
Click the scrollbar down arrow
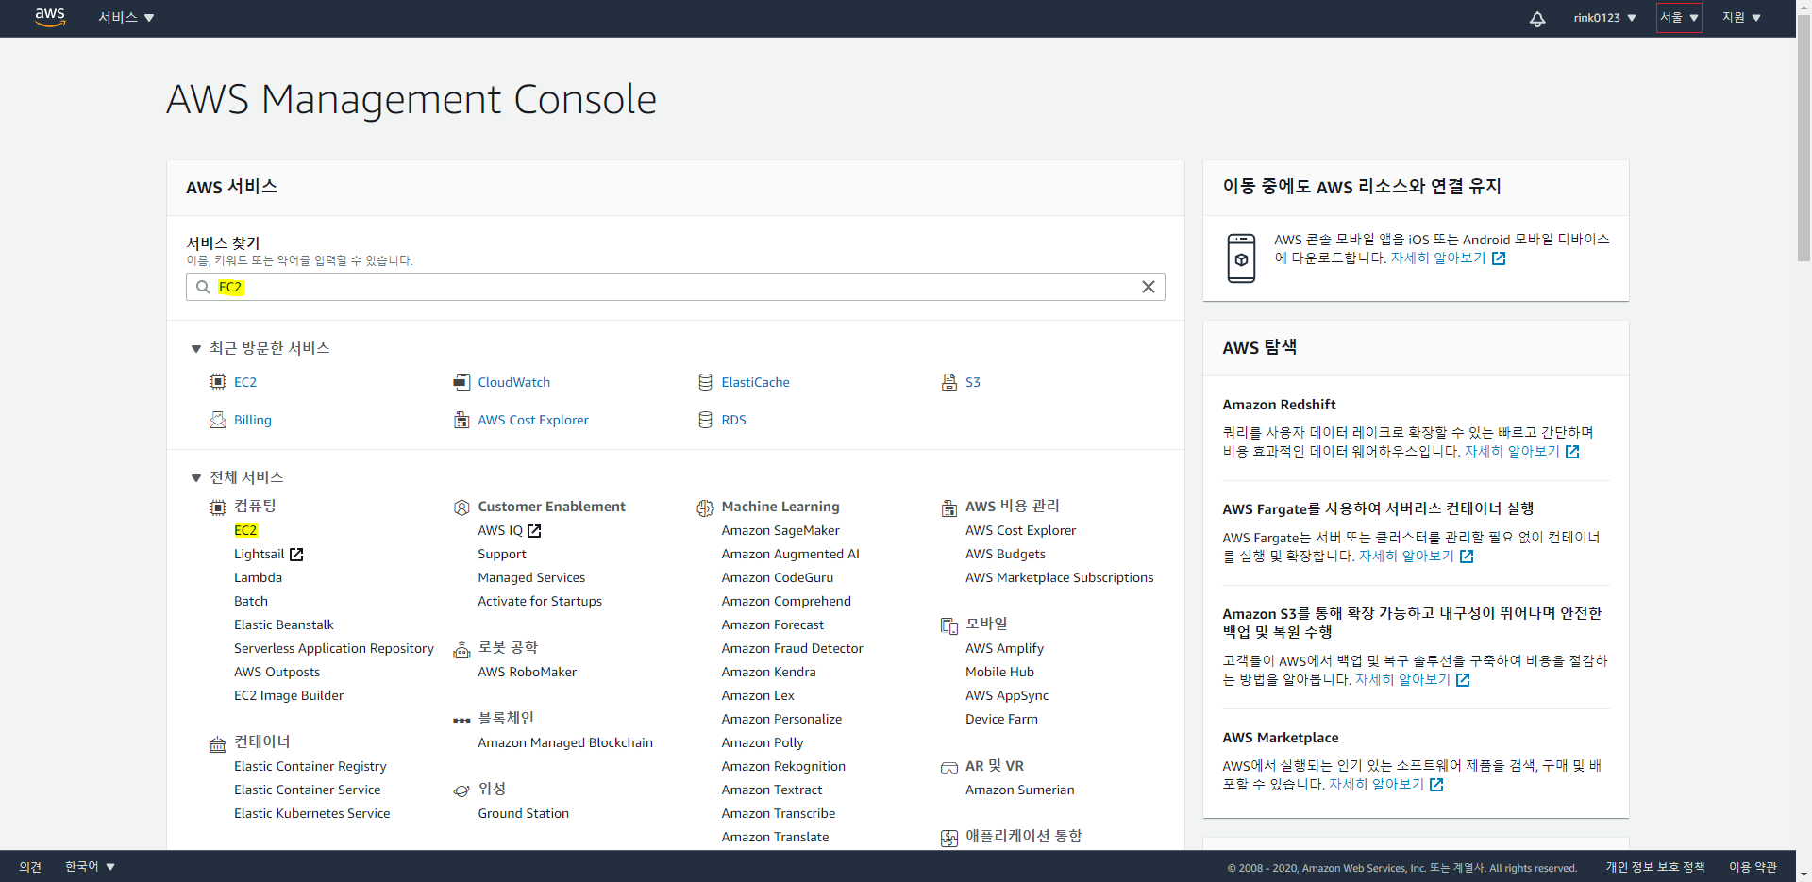pyautogui.click(x=1804, y=874)
